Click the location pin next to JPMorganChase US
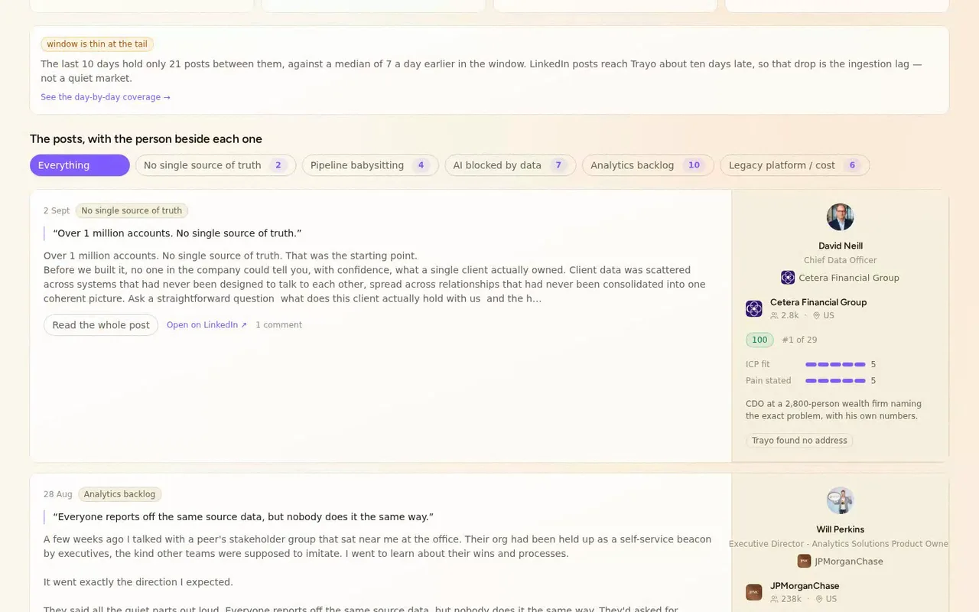This screenshot has width=979, height=612. coord(819,599)
